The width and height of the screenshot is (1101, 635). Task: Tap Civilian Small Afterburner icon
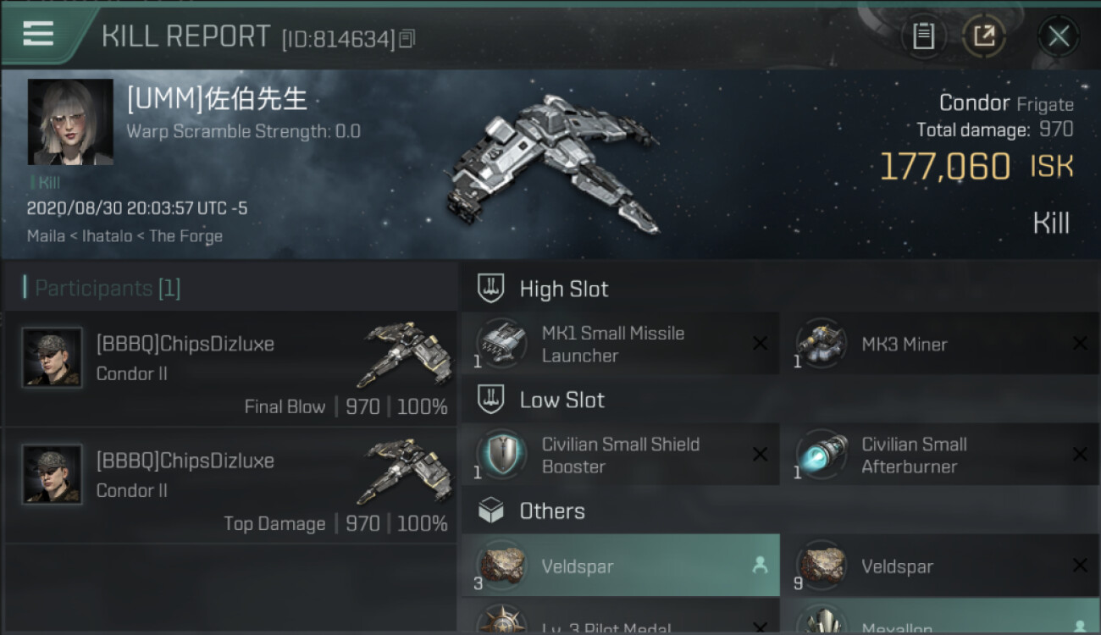tap(822, 456)
